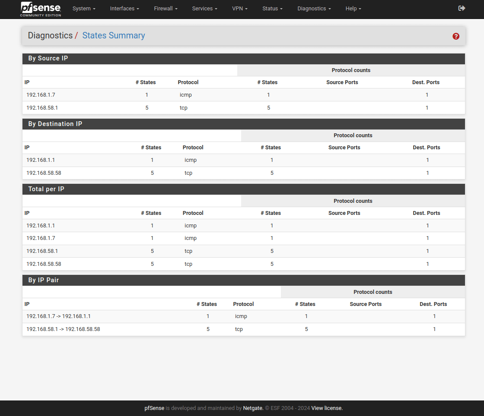Click the logout arrow icon
Image resolution: width=484 pixels, height=416 pixels.
462,8
